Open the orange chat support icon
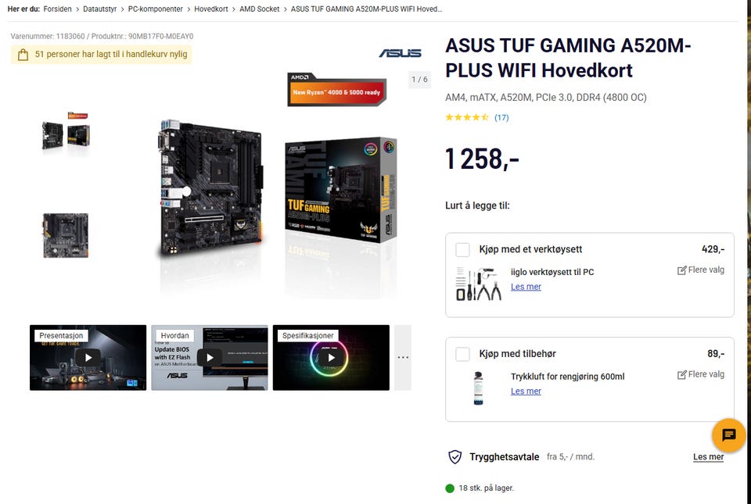The height and width of the screenshot is (504, 751). click(x=728, y=435)
